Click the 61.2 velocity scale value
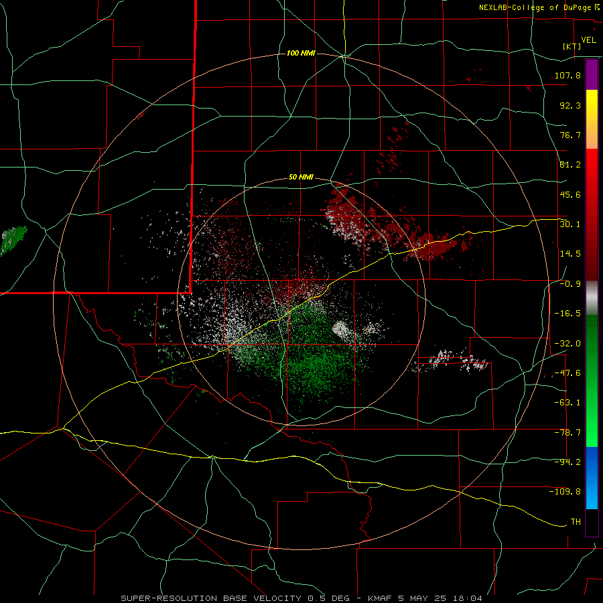Image resolution: width=603 pixels, height=603 pixels. pos(570,165)
